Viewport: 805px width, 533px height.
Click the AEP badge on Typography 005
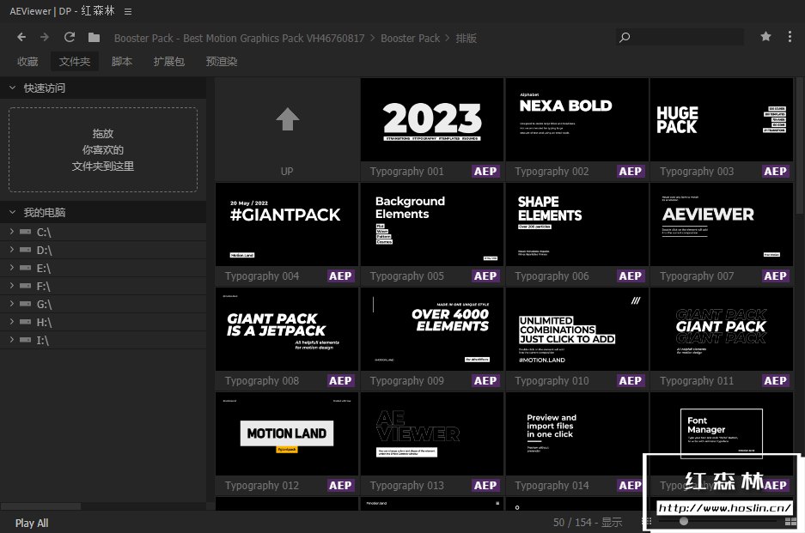(485, 276)
